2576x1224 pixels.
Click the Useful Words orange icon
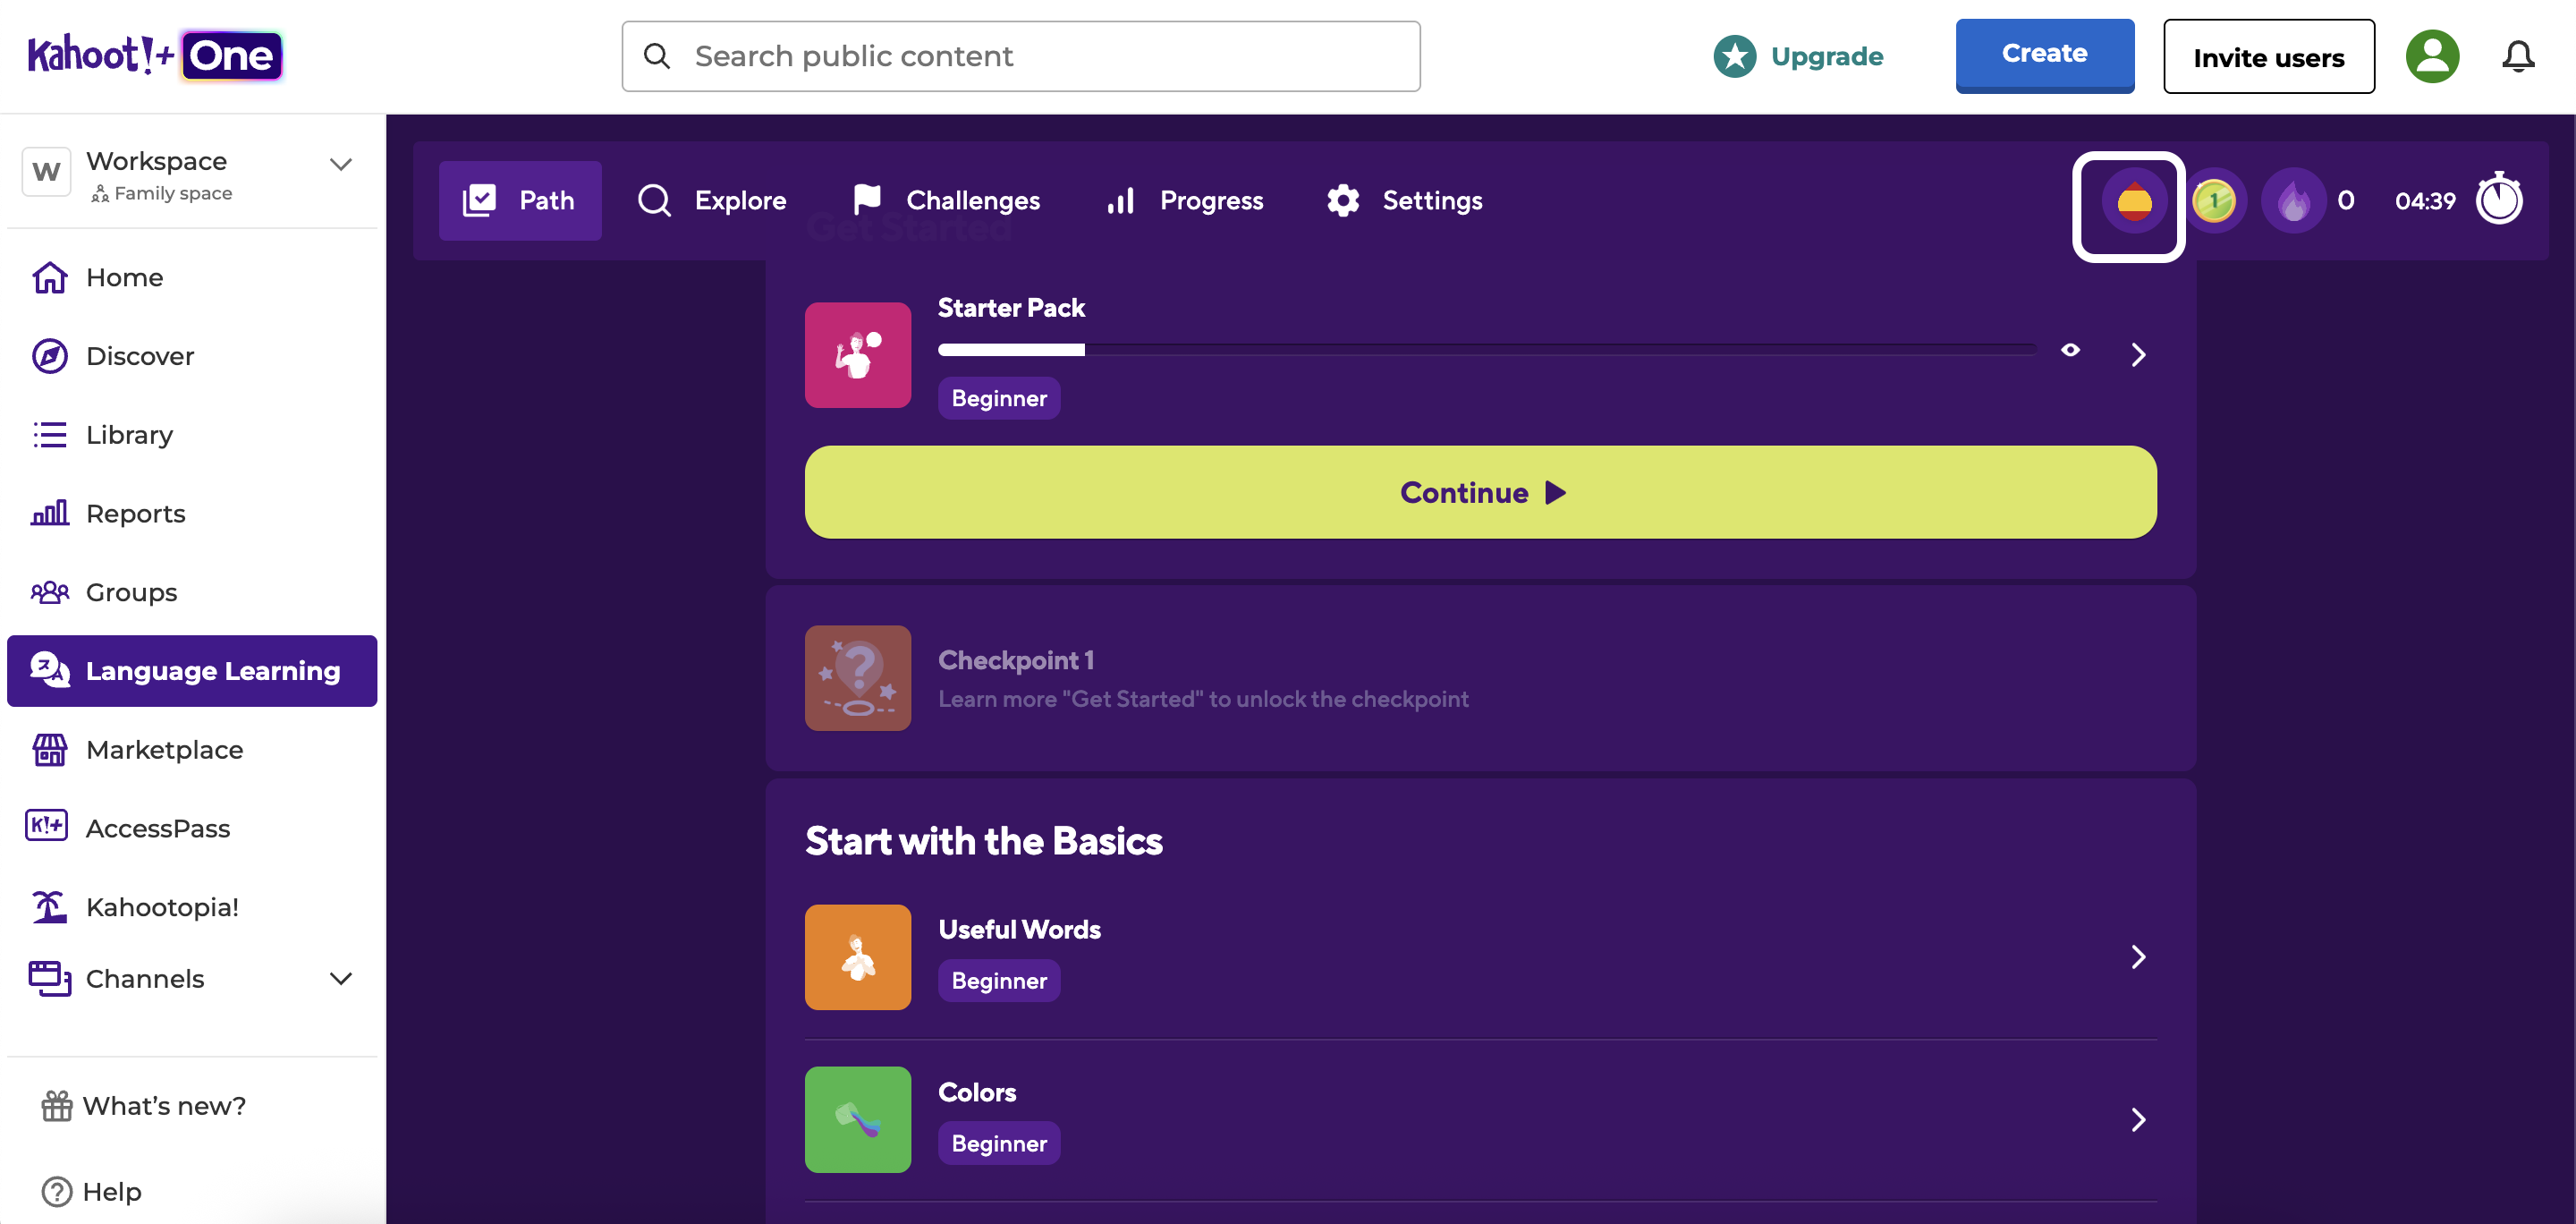pos(858,957)
